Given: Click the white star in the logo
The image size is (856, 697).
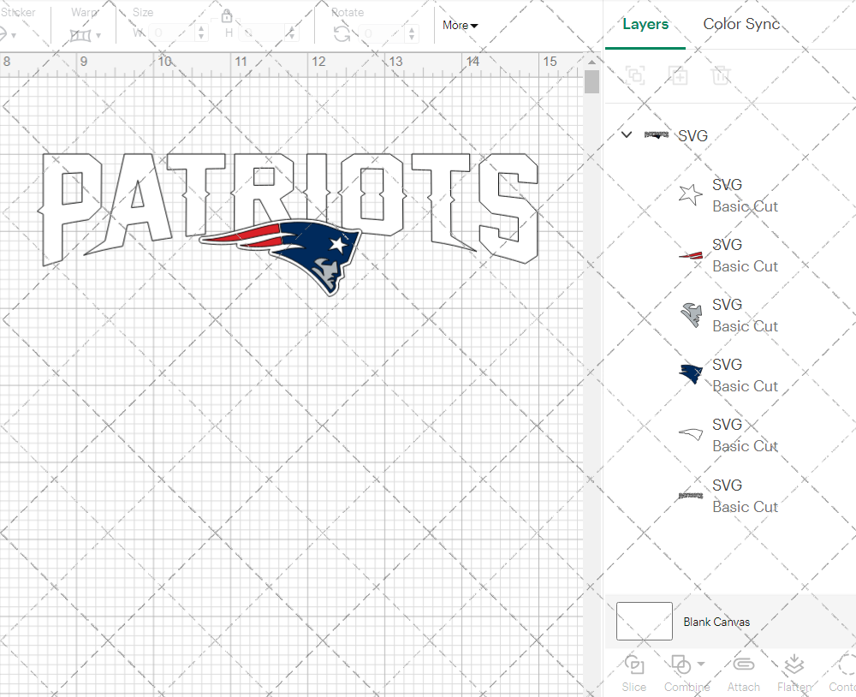Looking at the screenshot, I should (338, 244).
